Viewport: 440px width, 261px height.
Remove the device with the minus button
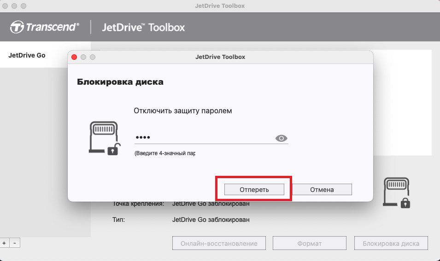click(15, 243)
